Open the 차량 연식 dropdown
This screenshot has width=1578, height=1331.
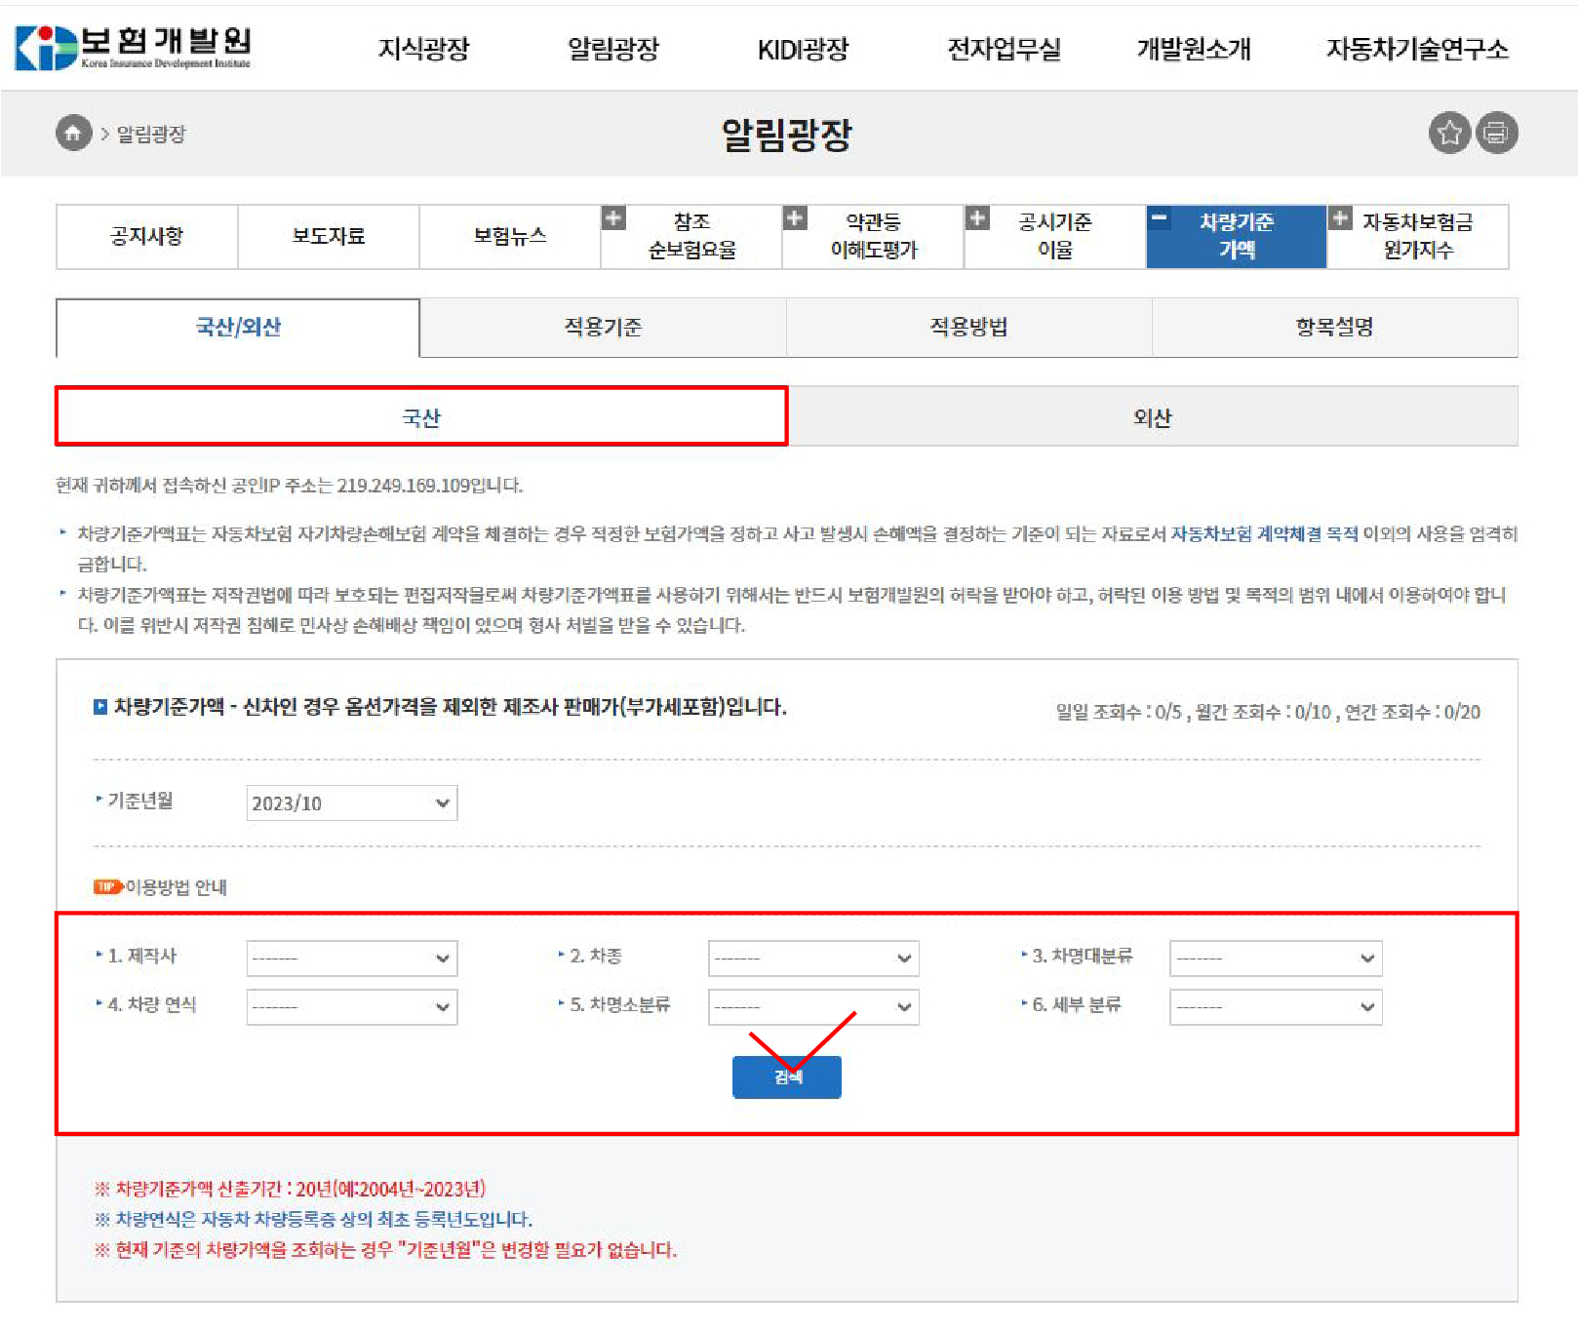(x=351, y=1006)
